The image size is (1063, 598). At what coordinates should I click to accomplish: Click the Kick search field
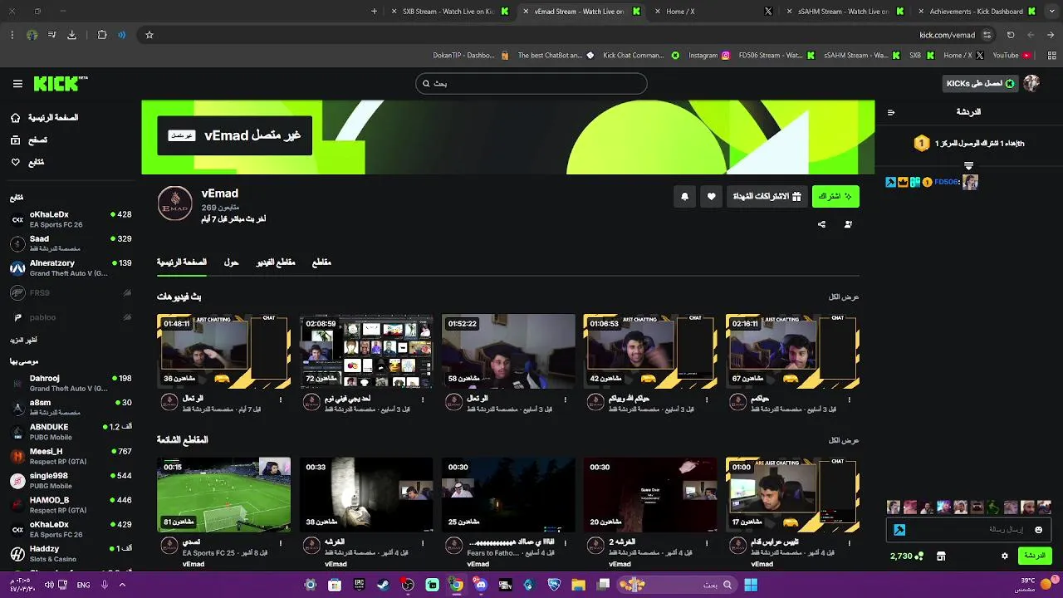click(x=531, y=84)
